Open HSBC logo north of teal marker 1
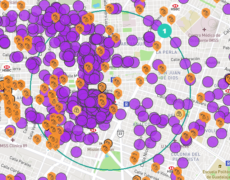This screenshot has width=230, height=180. click(175, 8)
